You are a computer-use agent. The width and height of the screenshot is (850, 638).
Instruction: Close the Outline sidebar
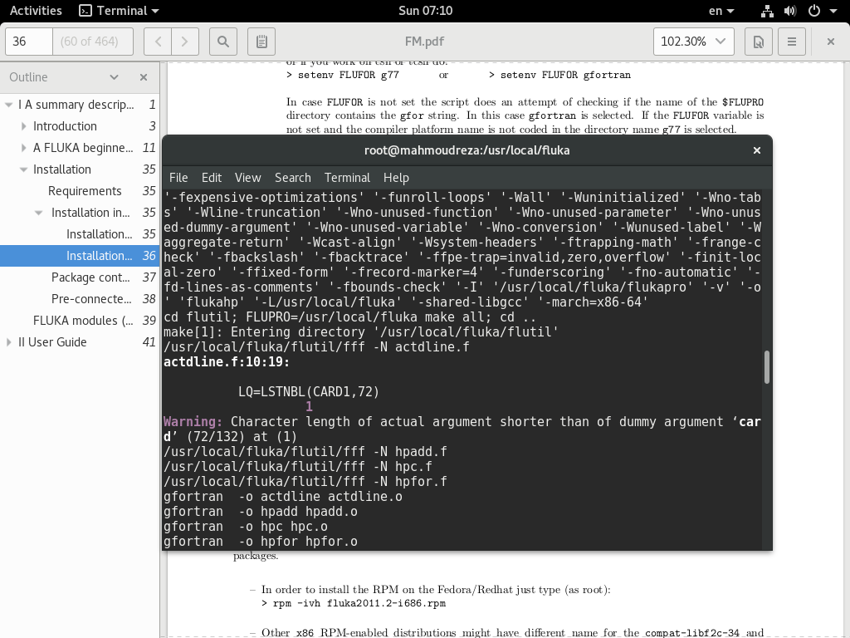coord(144,77)
